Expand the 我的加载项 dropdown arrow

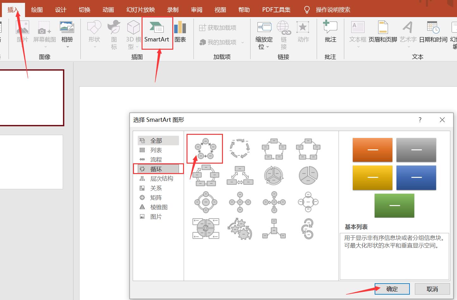click(243, 42)
